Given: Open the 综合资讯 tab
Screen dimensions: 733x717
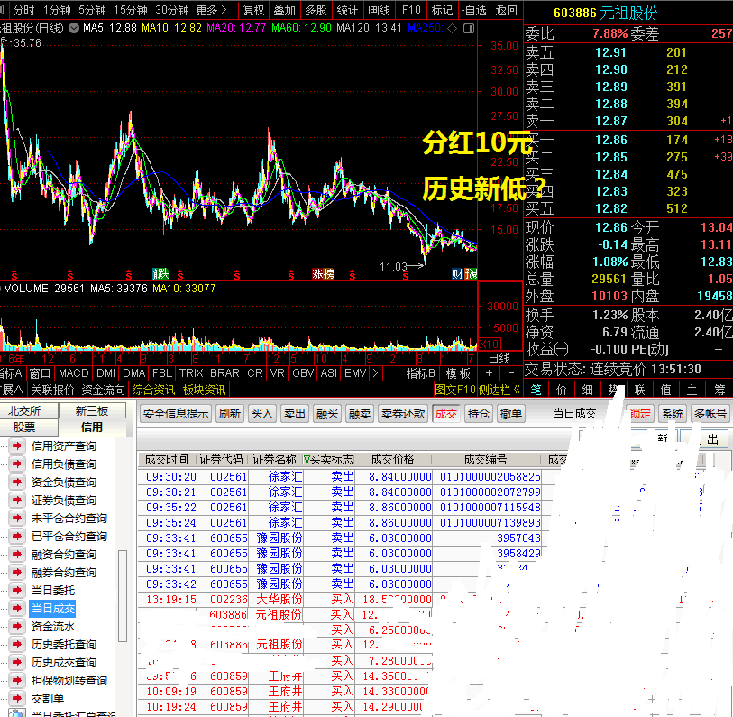Looking at the screenshot, I should click(153, 390).
